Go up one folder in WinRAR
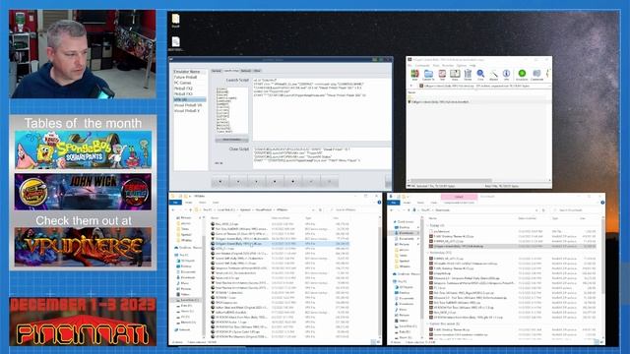 click(410, 86)
